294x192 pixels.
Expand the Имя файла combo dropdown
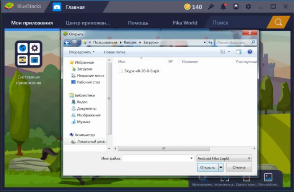click(191, 158)
